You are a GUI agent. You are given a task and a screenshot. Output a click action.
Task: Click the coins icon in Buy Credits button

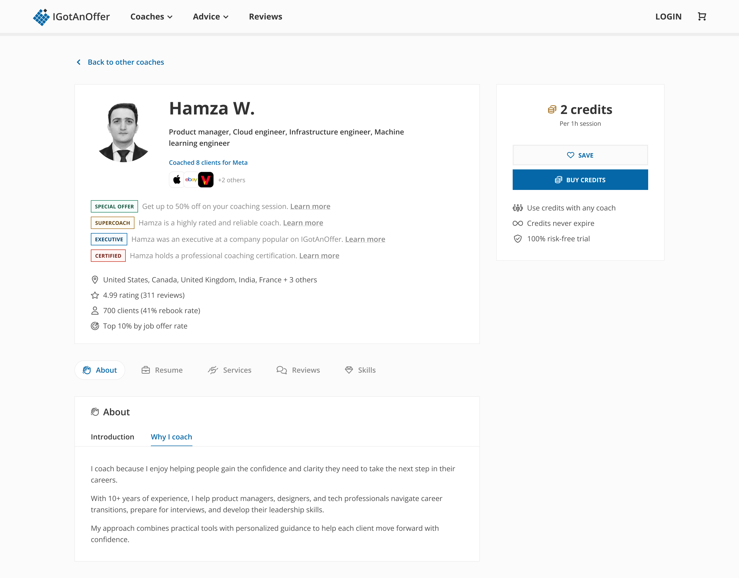(x=558, y=180)
